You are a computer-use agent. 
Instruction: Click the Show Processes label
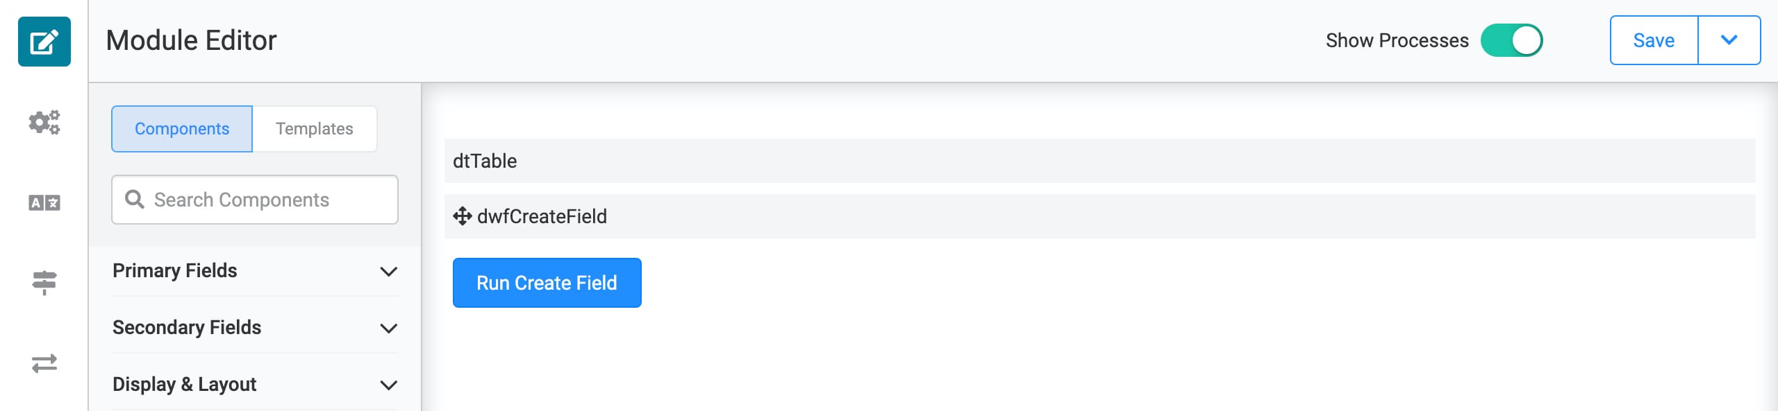[x=1397, y=40]
